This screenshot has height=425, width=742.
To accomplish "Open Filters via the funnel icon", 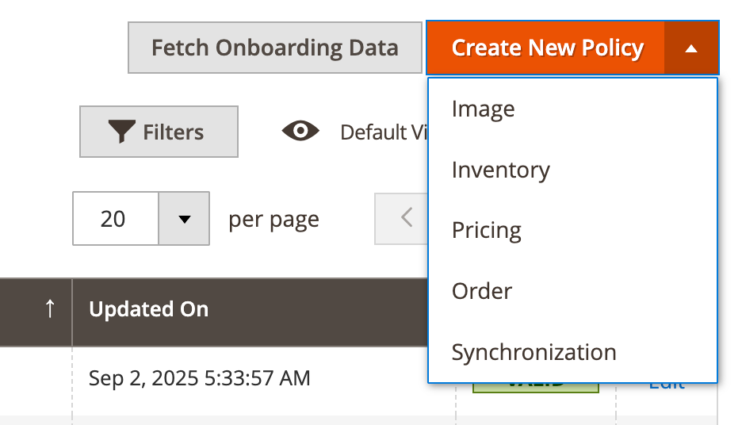I will point(121,132).
